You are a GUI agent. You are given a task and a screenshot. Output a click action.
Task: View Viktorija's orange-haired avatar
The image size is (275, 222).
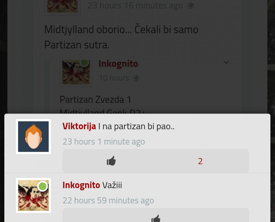pyautogui.click(x=33, y=137)
